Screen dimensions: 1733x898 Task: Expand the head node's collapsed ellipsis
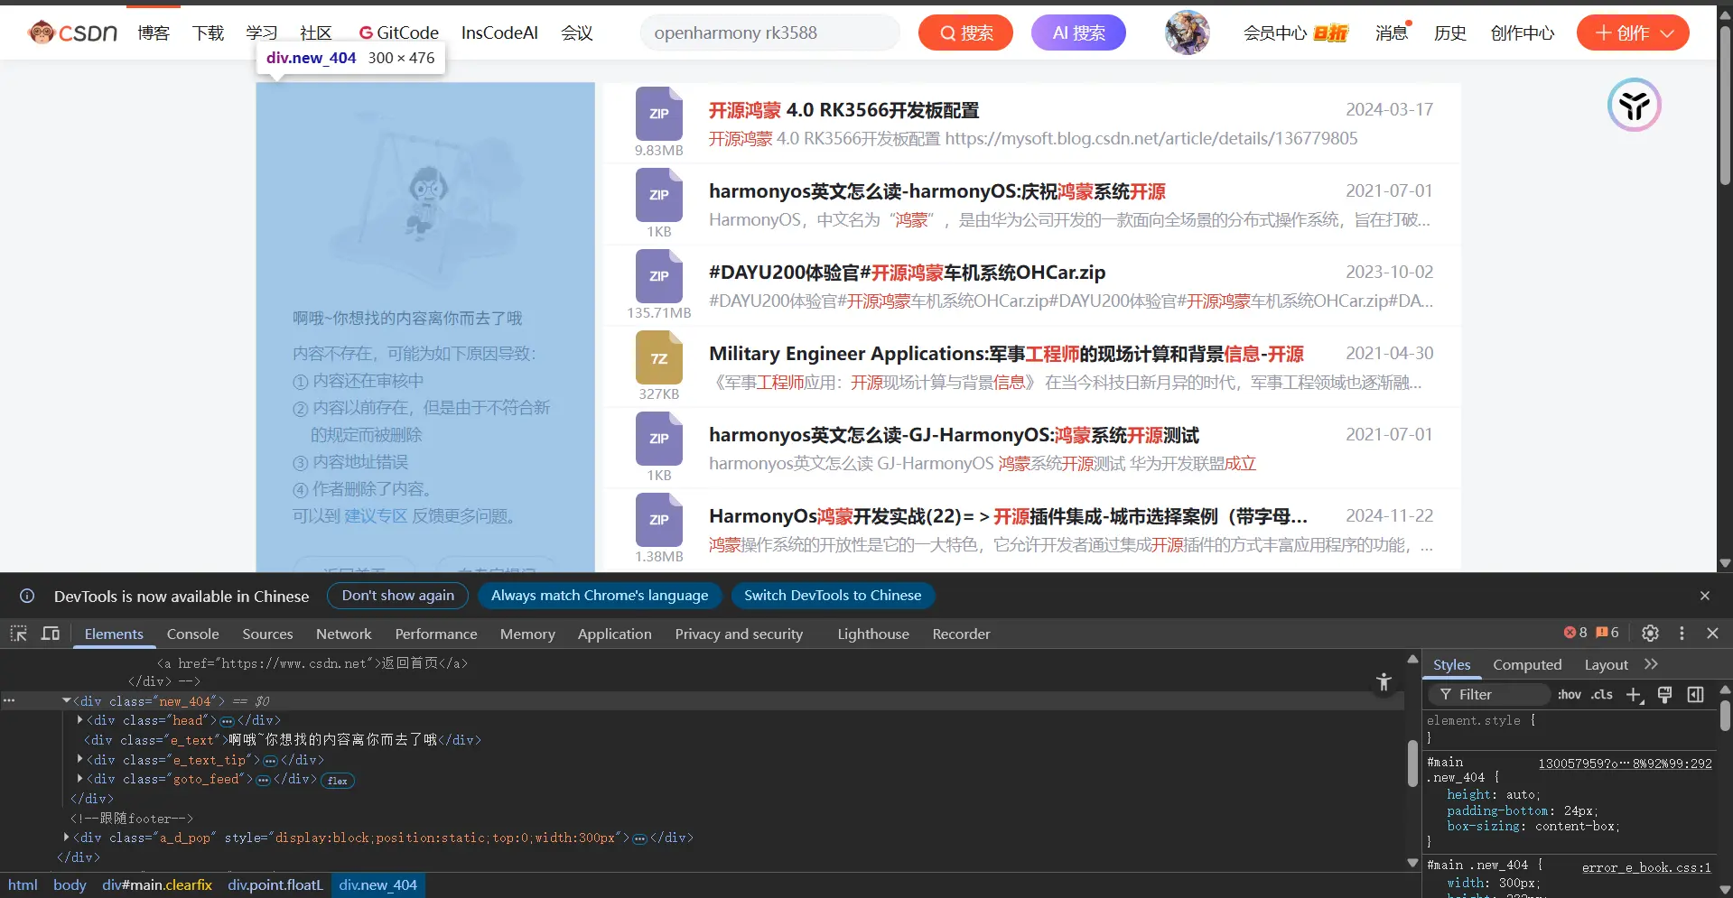(x=227, y=721)
